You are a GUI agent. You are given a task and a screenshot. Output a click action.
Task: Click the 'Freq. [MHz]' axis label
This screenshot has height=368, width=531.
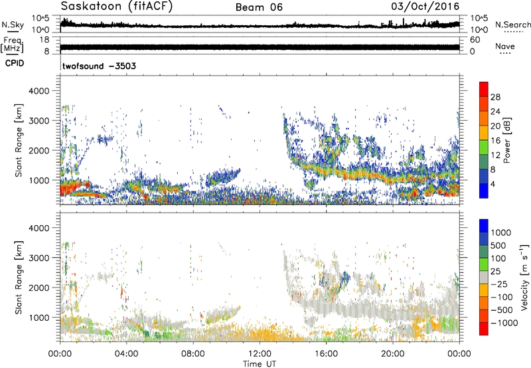(x=12, y=45)
